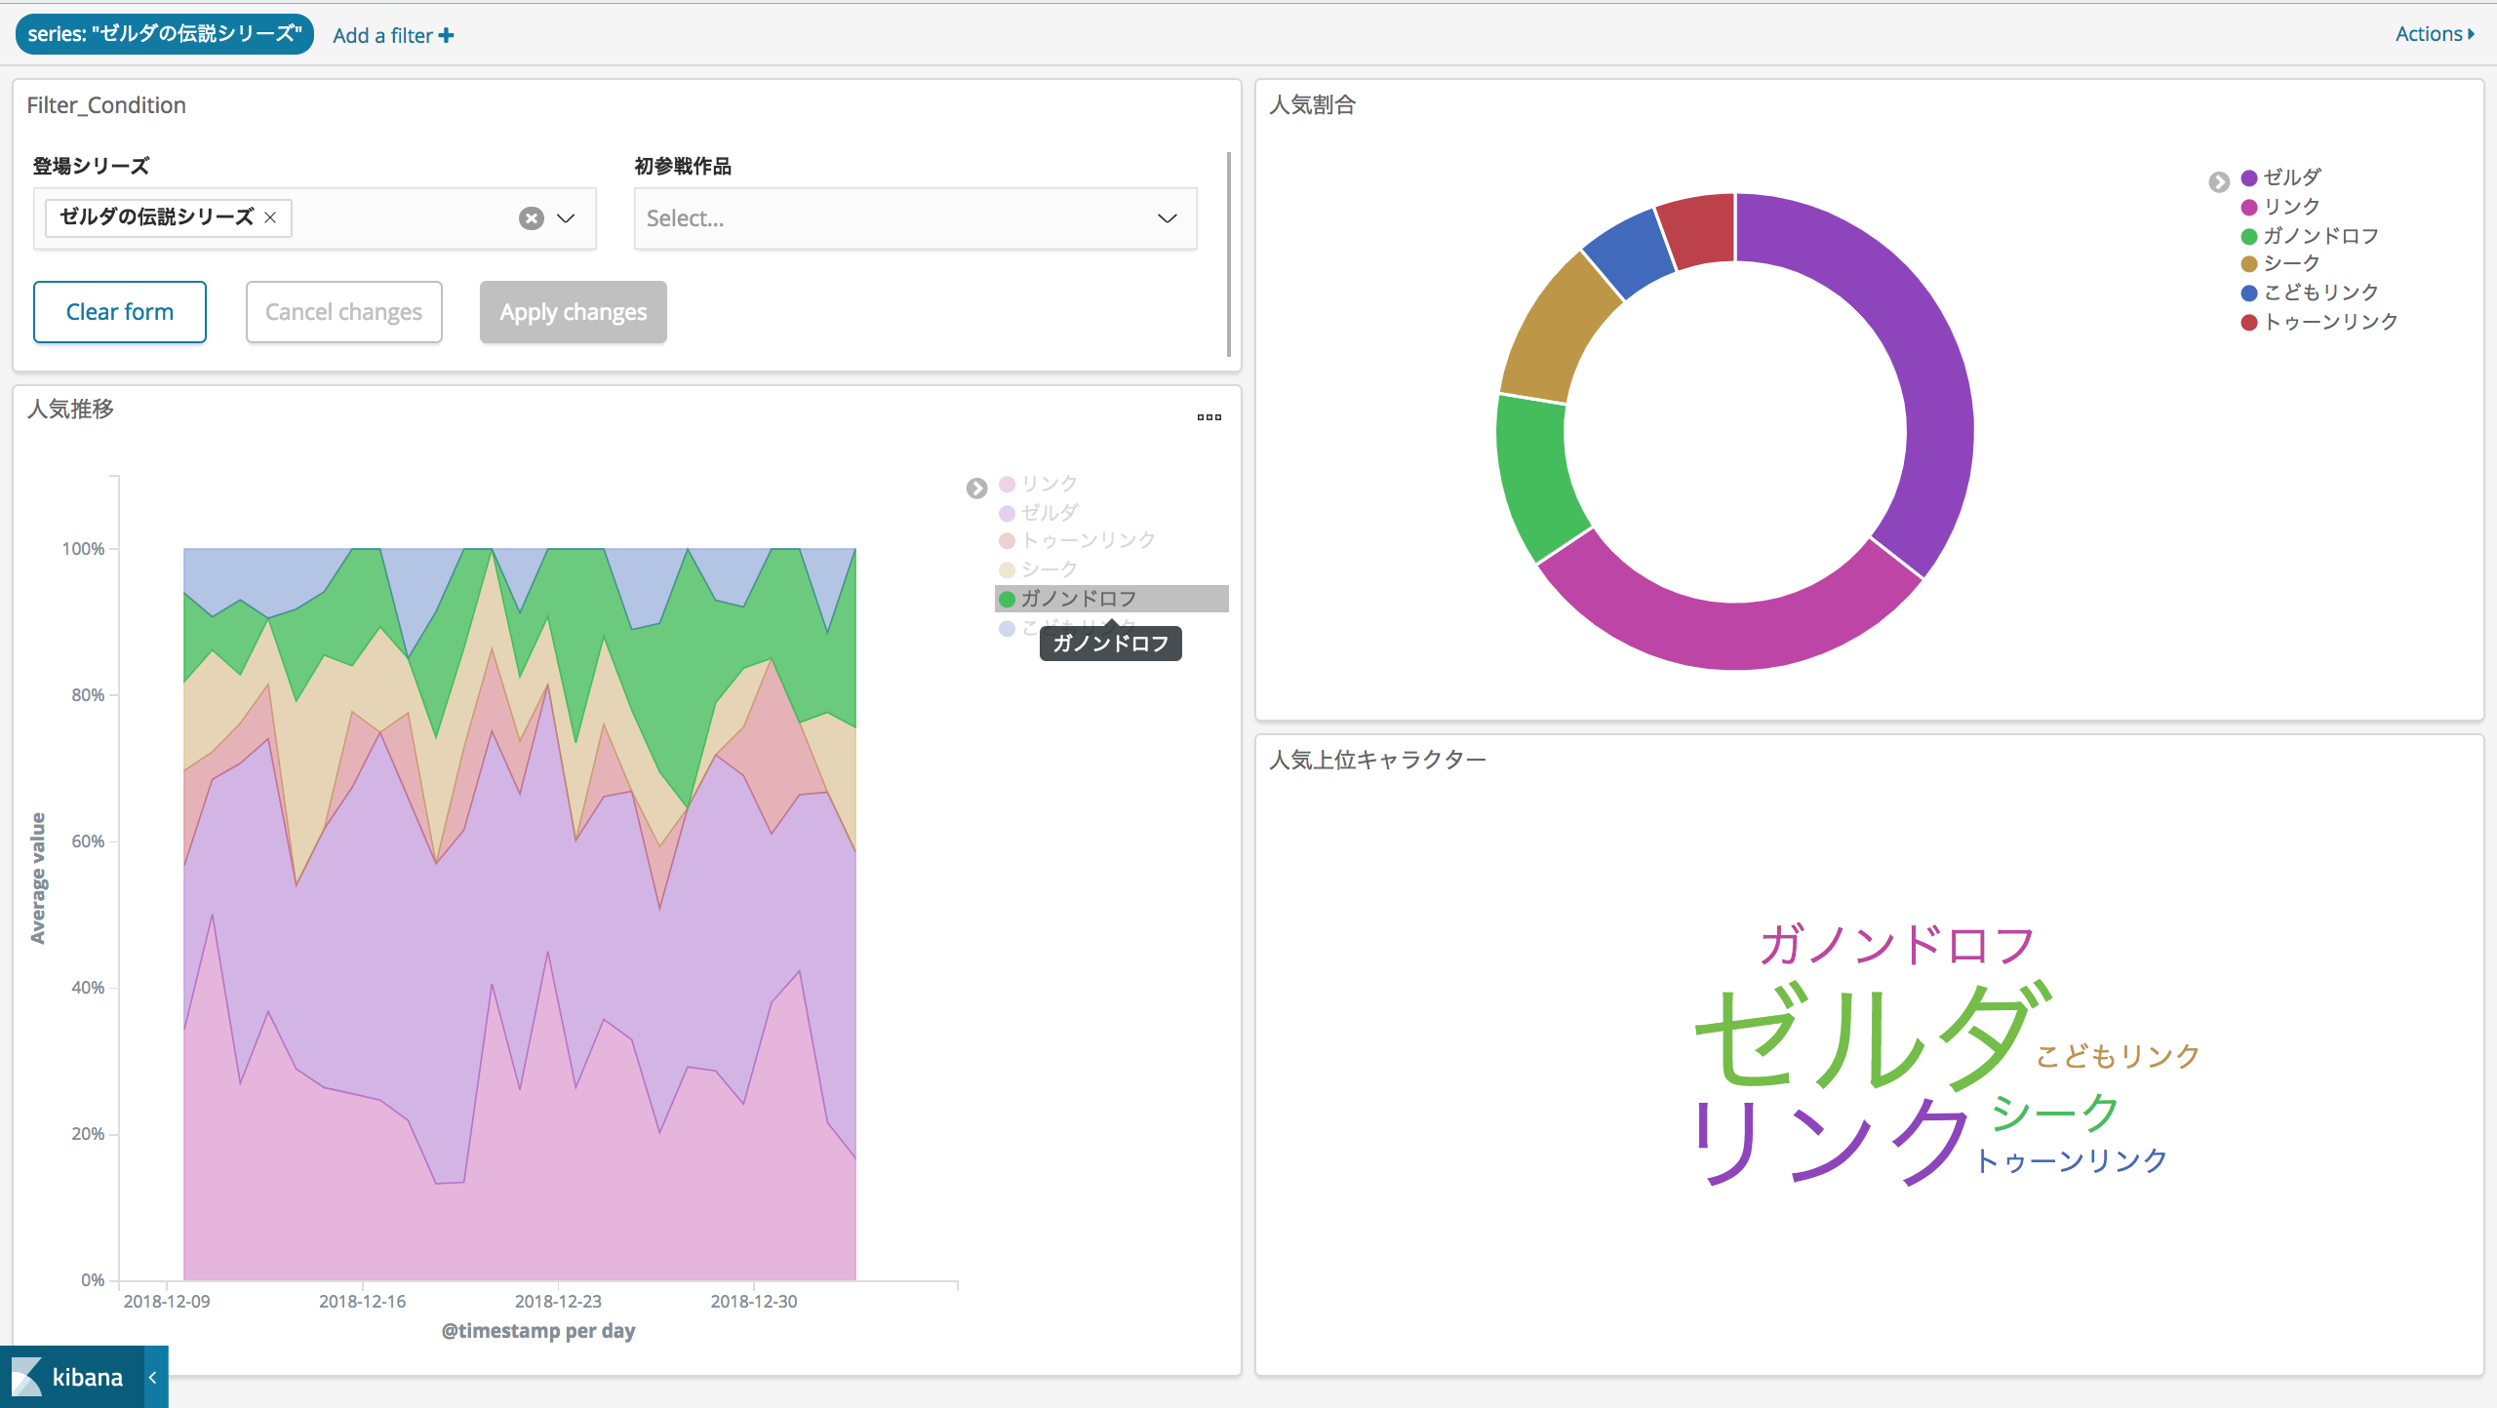Toggle the リンク series in the 人気推移 legend
2497x1408 pixels.
[x=1049, y=483]
